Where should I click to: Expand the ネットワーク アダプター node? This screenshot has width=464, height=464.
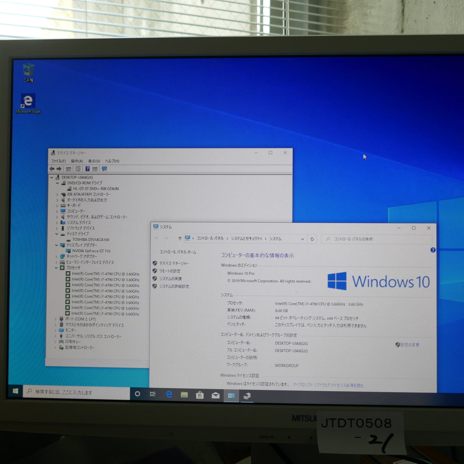point(56,256)
